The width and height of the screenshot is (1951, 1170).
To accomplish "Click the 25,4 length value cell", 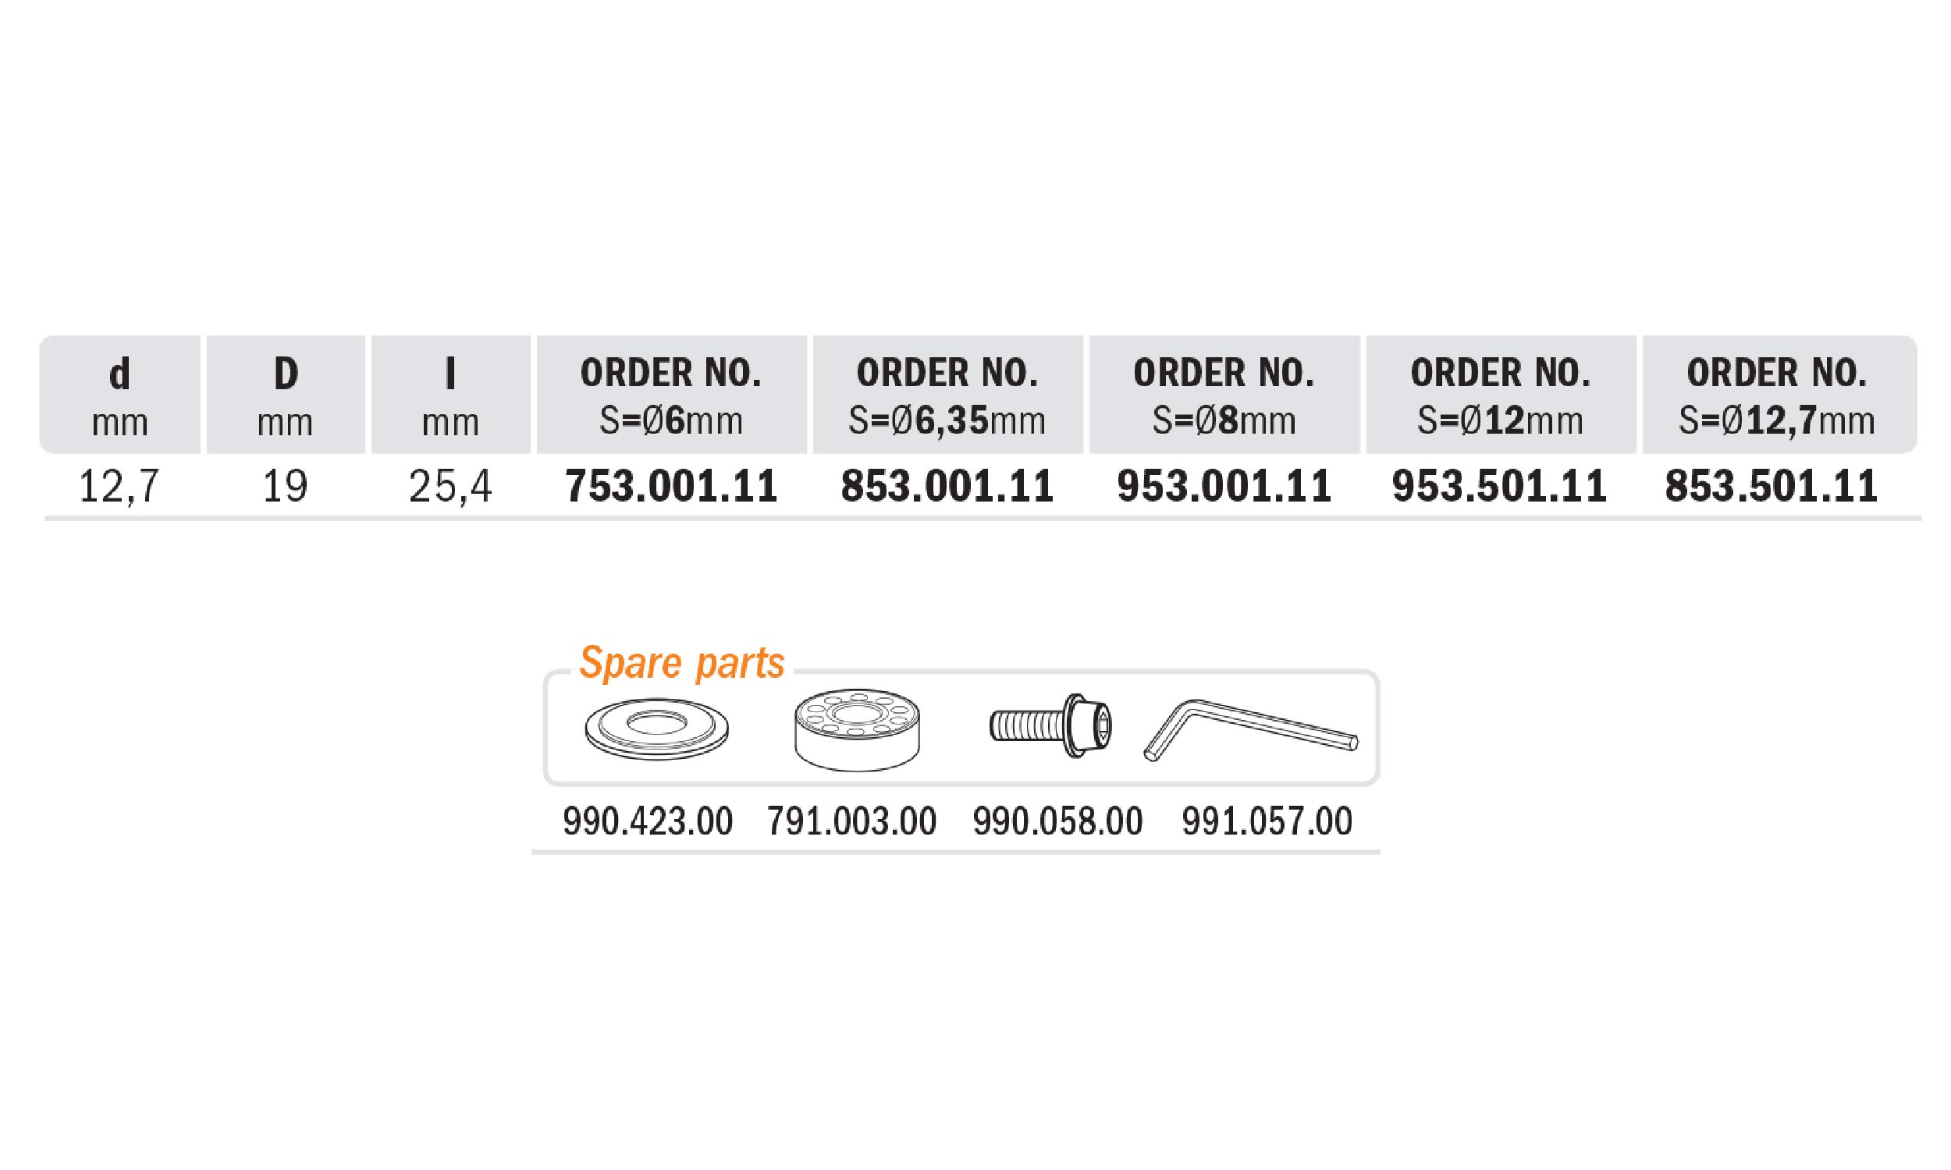I will (450, 486).
